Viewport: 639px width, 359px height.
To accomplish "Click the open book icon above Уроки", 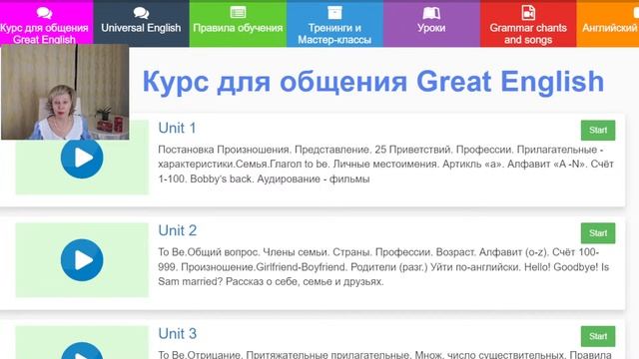I will tap(431, 13).
